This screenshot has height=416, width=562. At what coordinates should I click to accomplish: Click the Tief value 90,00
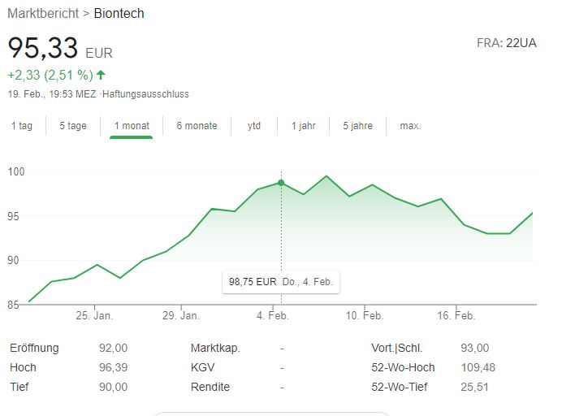[113, 387]
